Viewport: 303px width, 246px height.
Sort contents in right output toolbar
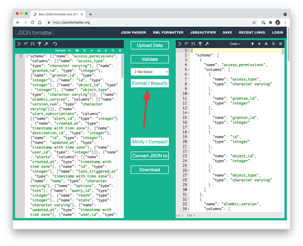coord(193,44)
